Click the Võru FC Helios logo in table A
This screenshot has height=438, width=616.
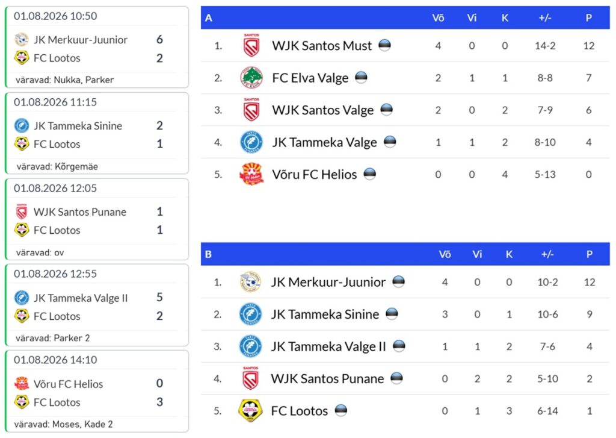click(x=251, y=174)
